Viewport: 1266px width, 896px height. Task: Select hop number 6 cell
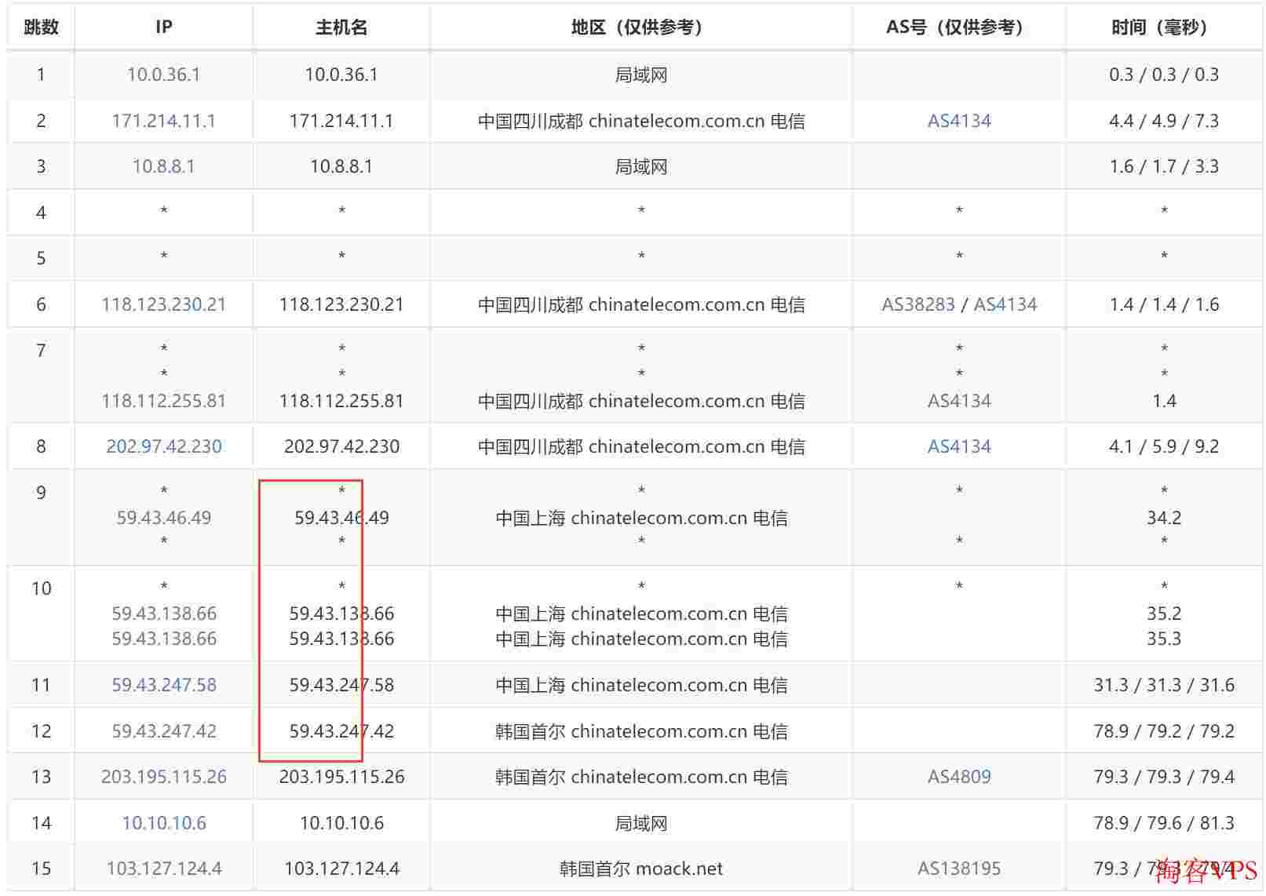point(41,304)
